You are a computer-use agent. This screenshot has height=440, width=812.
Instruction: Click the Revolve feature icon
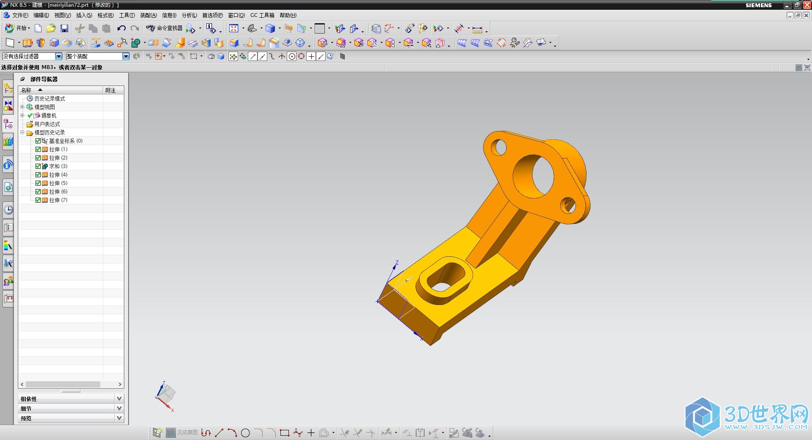coord(41,43)
